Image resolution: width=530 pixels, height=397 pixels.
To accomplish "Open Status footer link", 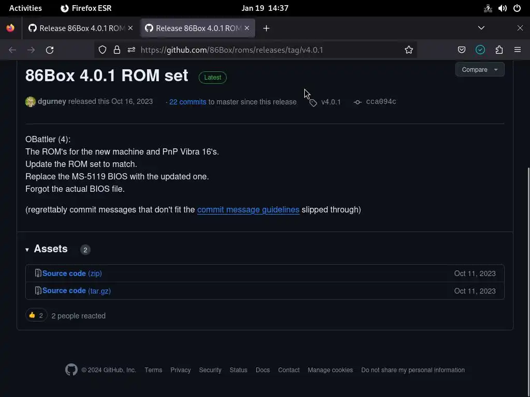I will point(238,370).
